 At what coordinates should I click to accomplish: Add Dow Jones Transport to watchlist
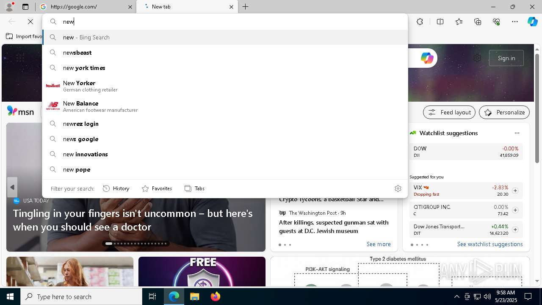coord(515,230)
